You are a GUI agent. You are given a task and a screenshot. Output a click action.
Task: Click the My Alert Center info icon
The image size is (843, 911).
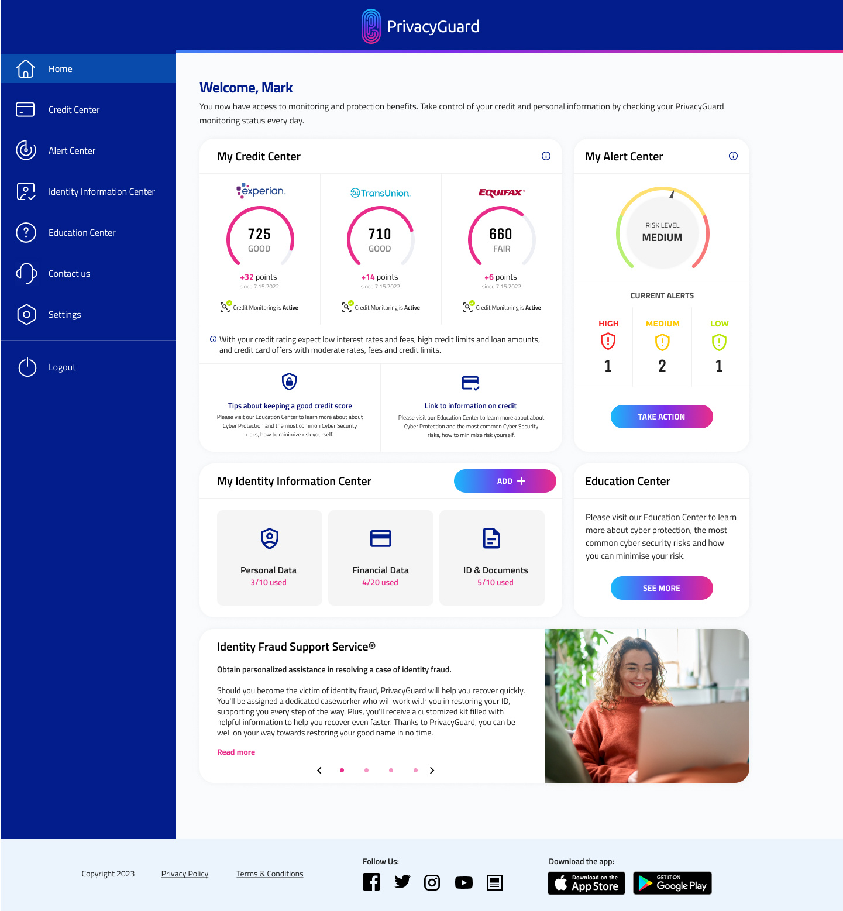tap(733, 156)
